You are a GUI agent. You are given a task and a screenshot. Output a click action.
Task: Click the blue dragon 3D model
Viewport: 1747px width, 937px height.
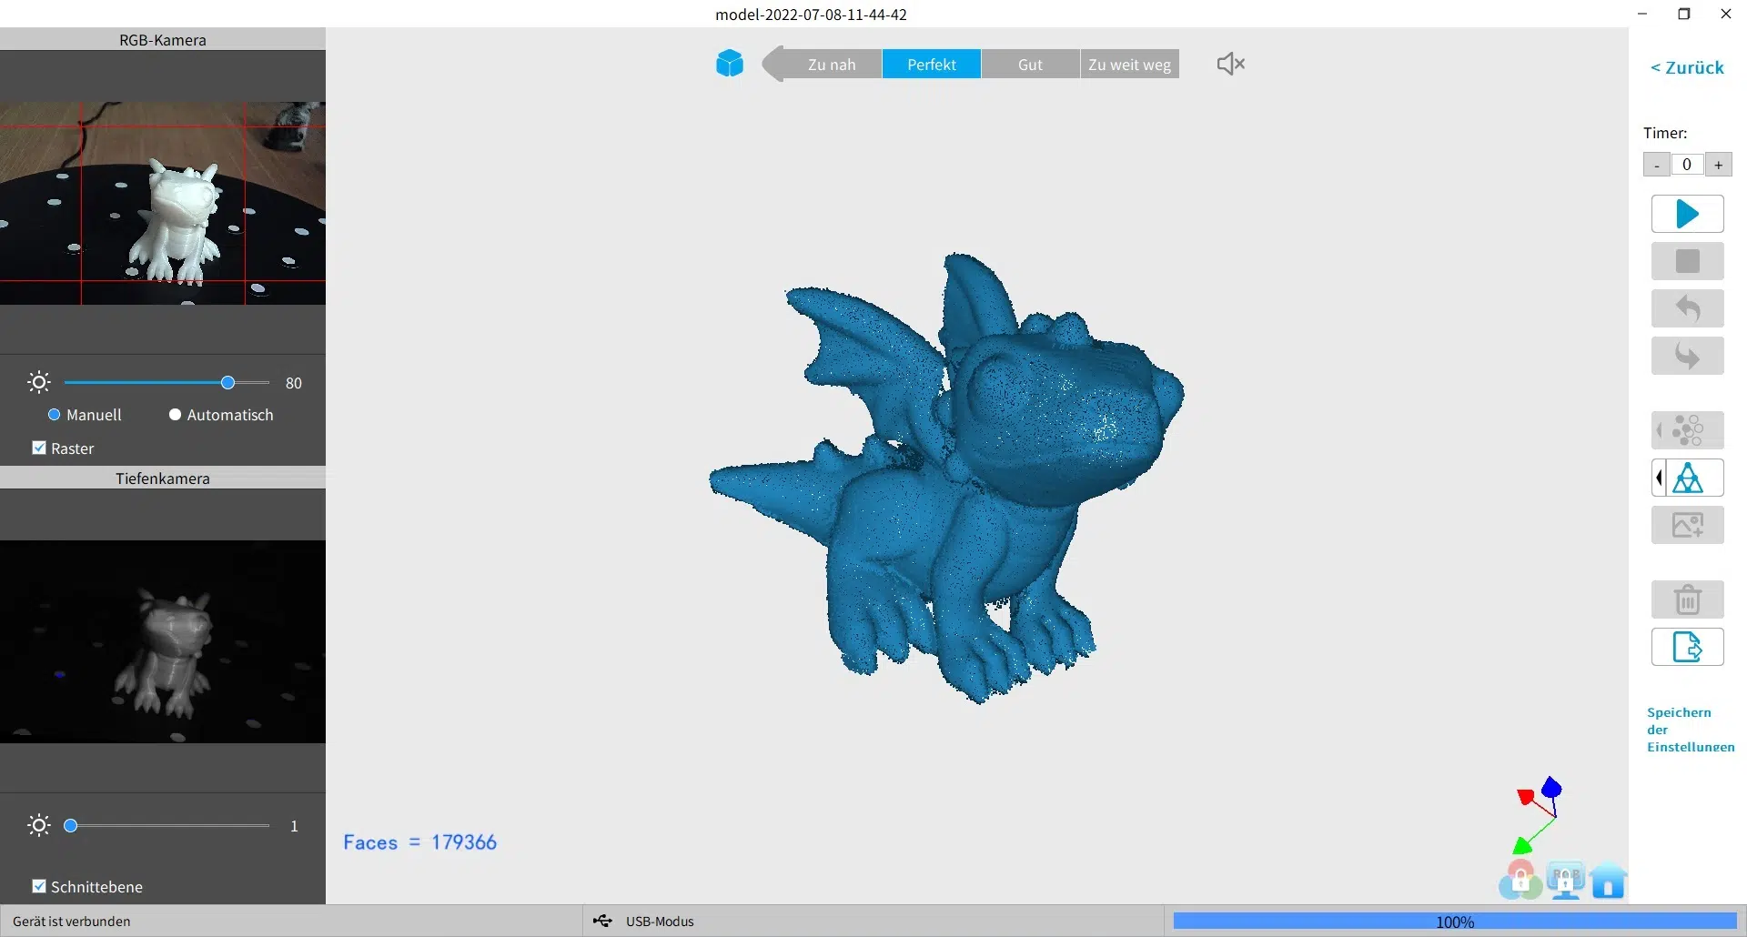(x=946, y=478)
